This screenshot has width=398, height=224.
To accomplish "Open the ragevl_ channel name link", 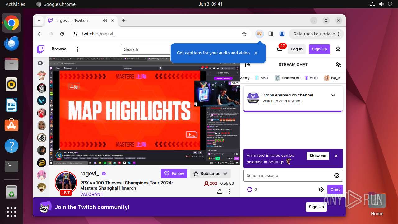I will [90, 173].
